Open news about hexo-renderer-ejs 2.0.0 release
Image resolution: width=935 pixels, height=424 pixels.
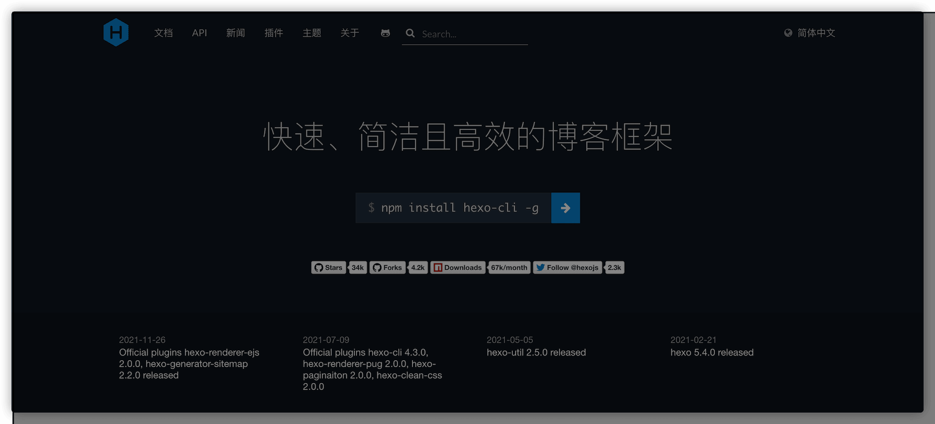pos(189,364)
